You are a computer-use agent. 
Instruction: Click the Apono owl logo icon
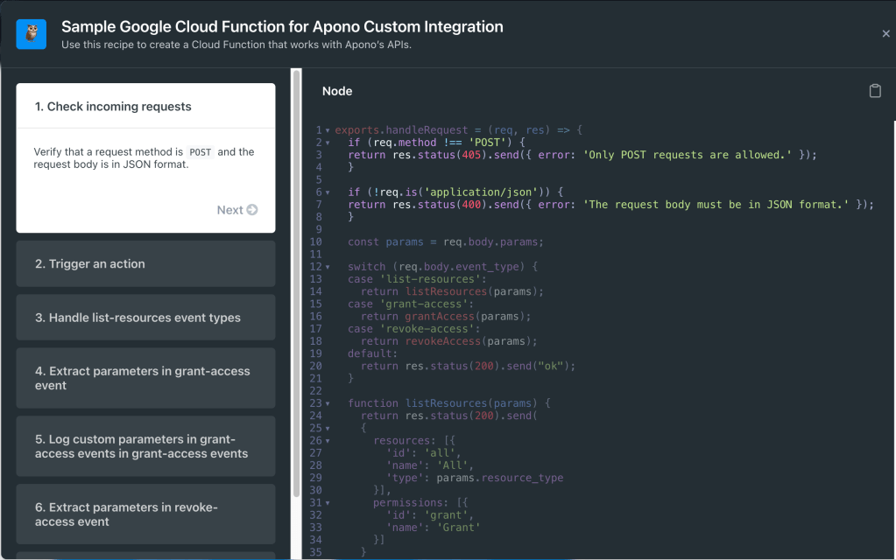[x=32, y=34]
